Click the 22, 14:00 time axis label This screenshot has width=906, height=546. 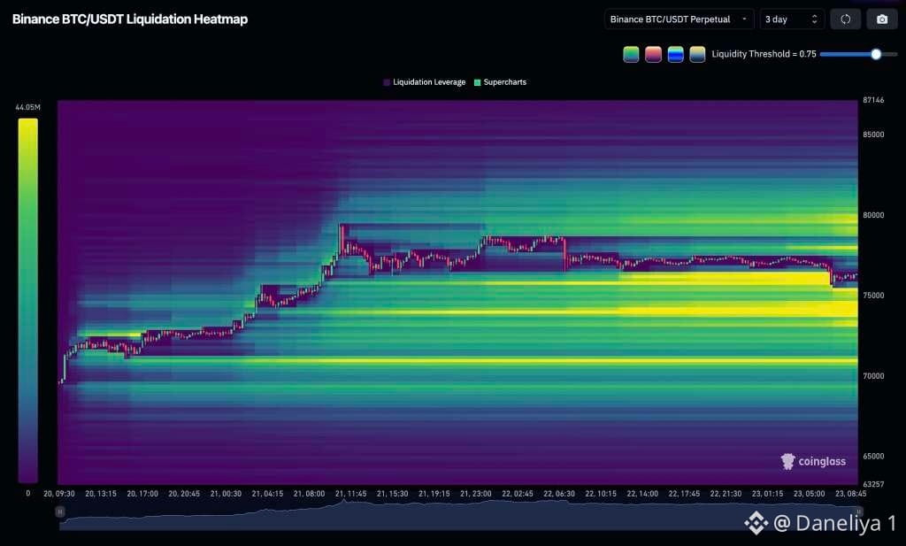tap(642, 494)
